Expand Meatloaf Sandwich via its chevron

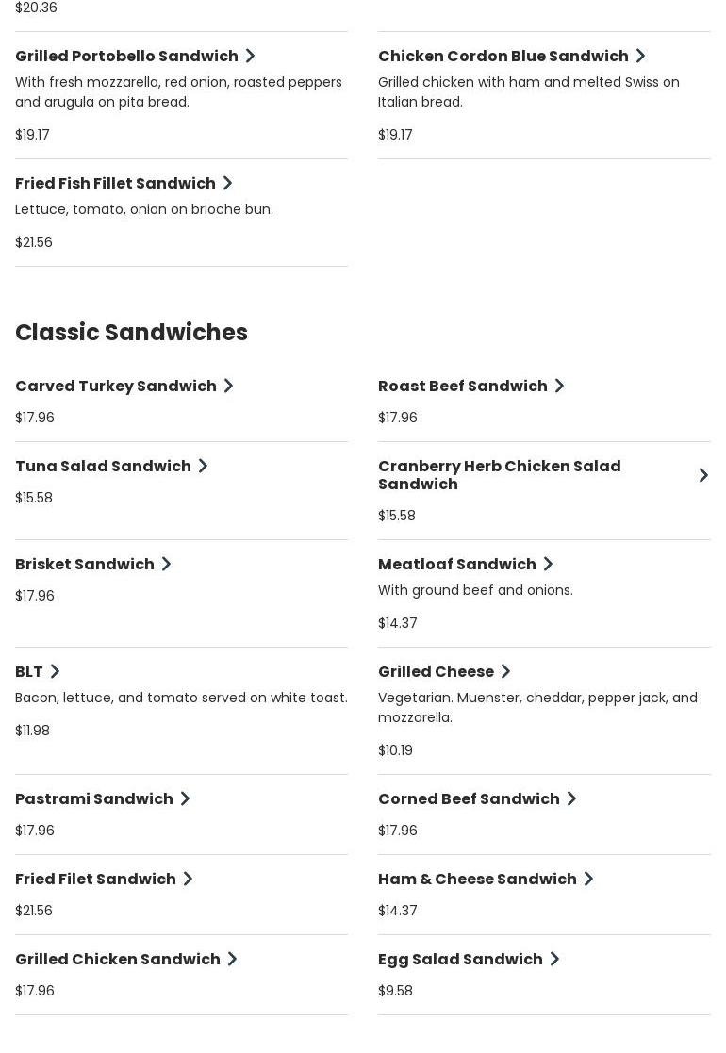click(548, 565)
